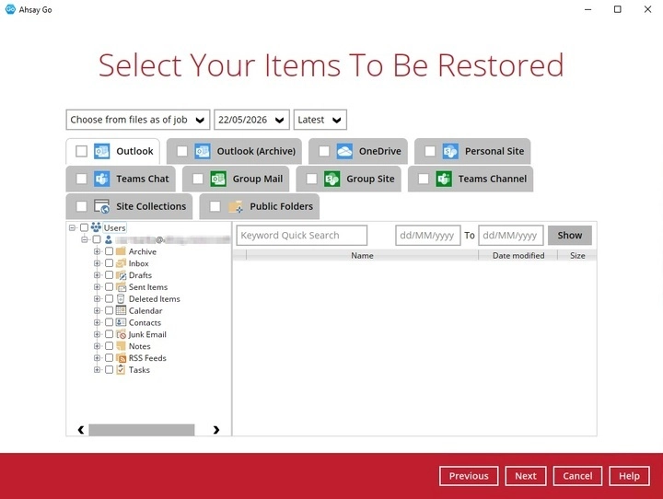Click the Notes folder icon

[x=121, y=346]
